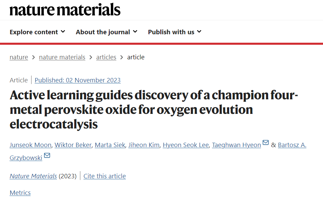
Task: Expand the Publish with us chevron
Action: pos(199,32)
